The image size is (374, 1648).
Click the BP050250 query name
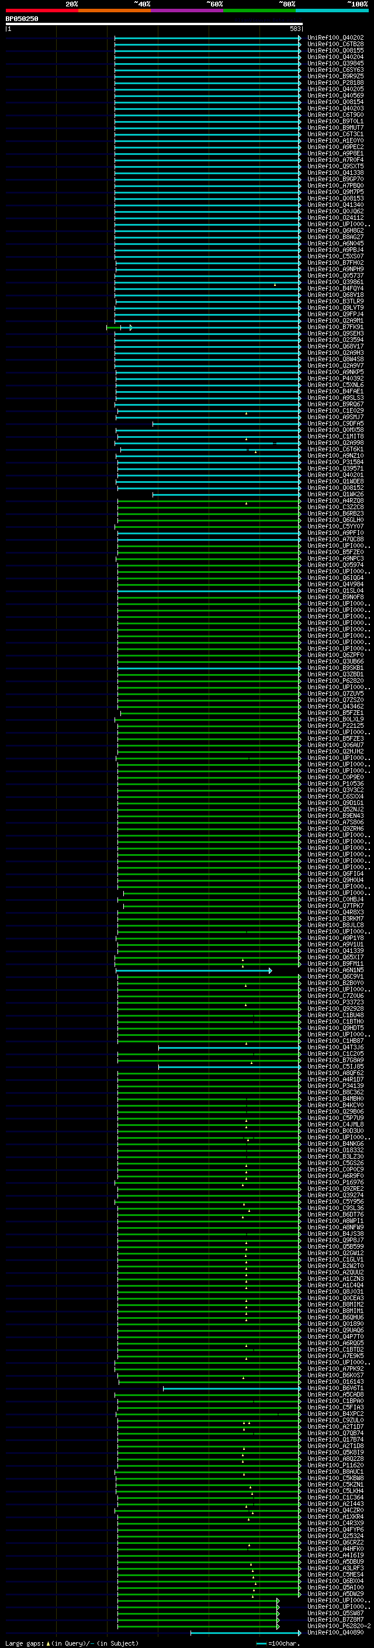click(x=22, y=19)
